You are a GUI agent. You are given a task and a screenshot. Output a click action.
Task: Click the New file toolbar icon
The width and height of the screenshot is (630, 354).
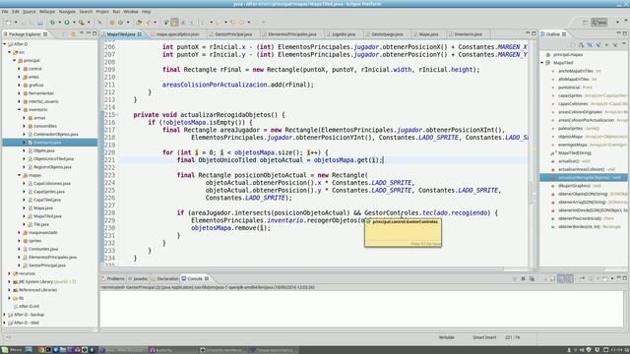coord(9,23)
